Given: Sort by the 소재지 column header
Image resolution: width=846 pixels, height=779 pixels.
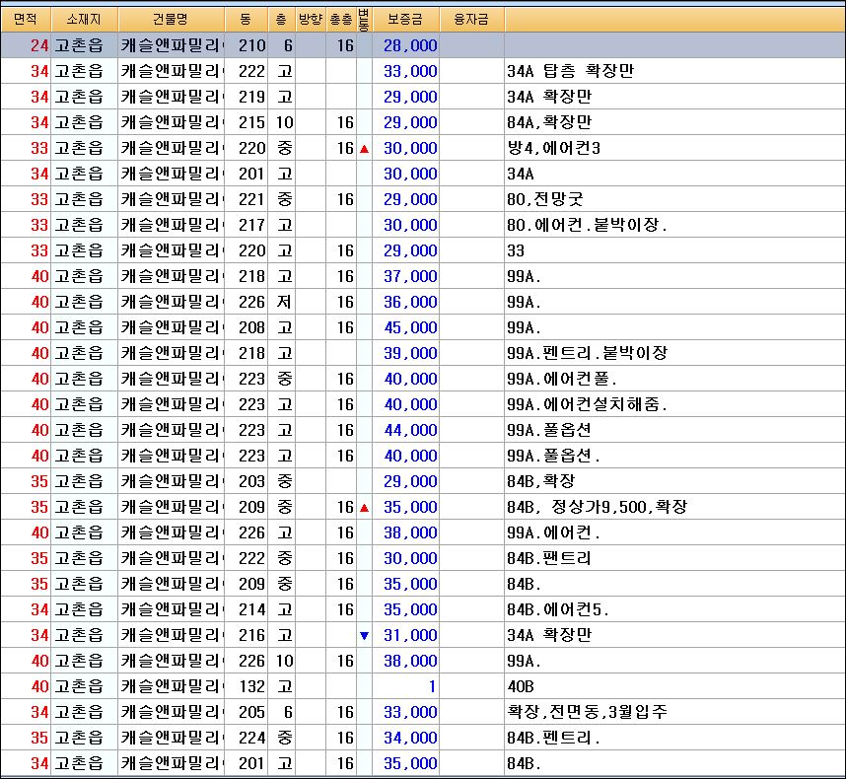Looking at the screenshot, I should click(x=84, y=20).
